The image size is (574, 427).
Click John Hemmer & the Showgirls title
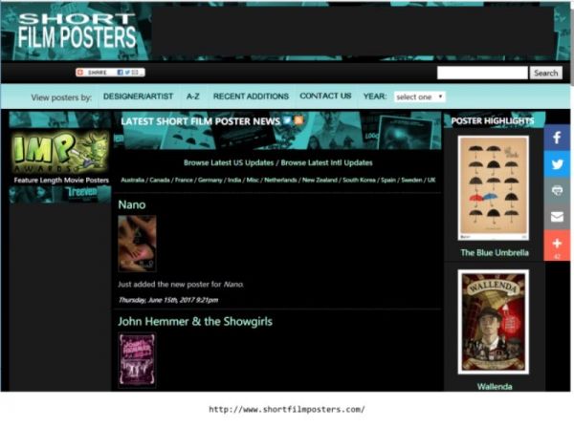(184, 321)
